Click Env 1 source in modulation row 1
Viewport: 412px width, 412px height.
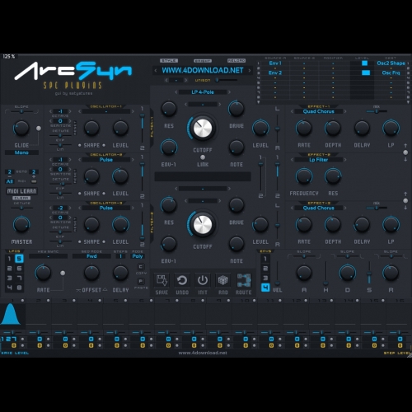click(275, 63)
